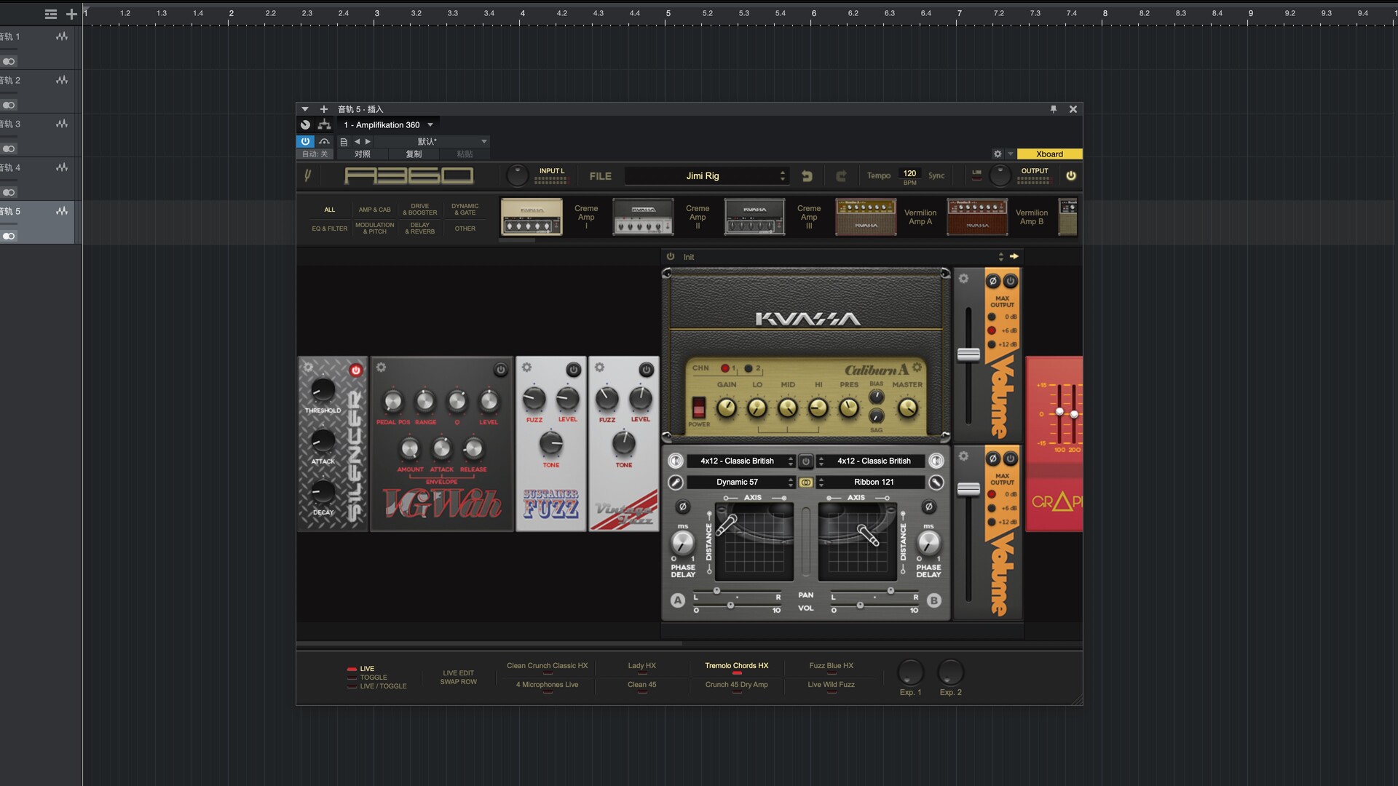Click the routing icon in plugin header
Viewport: 1398px width, 786px height.
(324, 124)
